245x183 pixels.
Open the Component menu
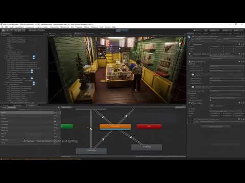pyautogui.click(x=30, y=27)
